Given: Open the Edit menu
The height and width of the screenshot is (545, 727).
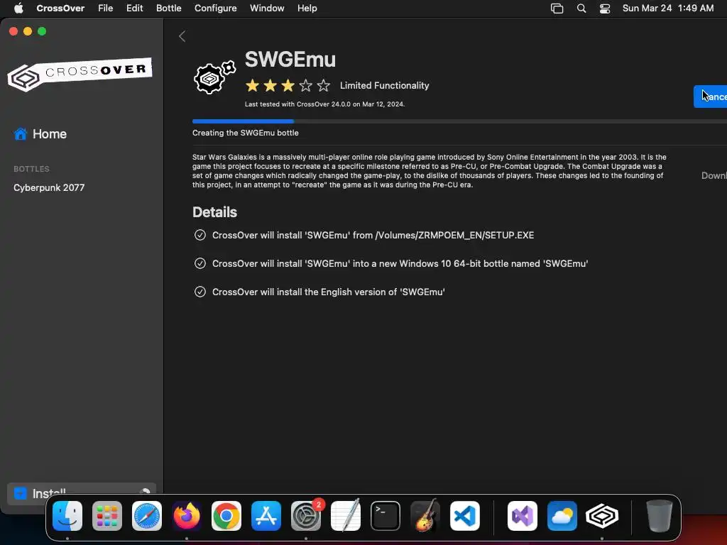Looking at the screenshot, I should coord(134,9).
